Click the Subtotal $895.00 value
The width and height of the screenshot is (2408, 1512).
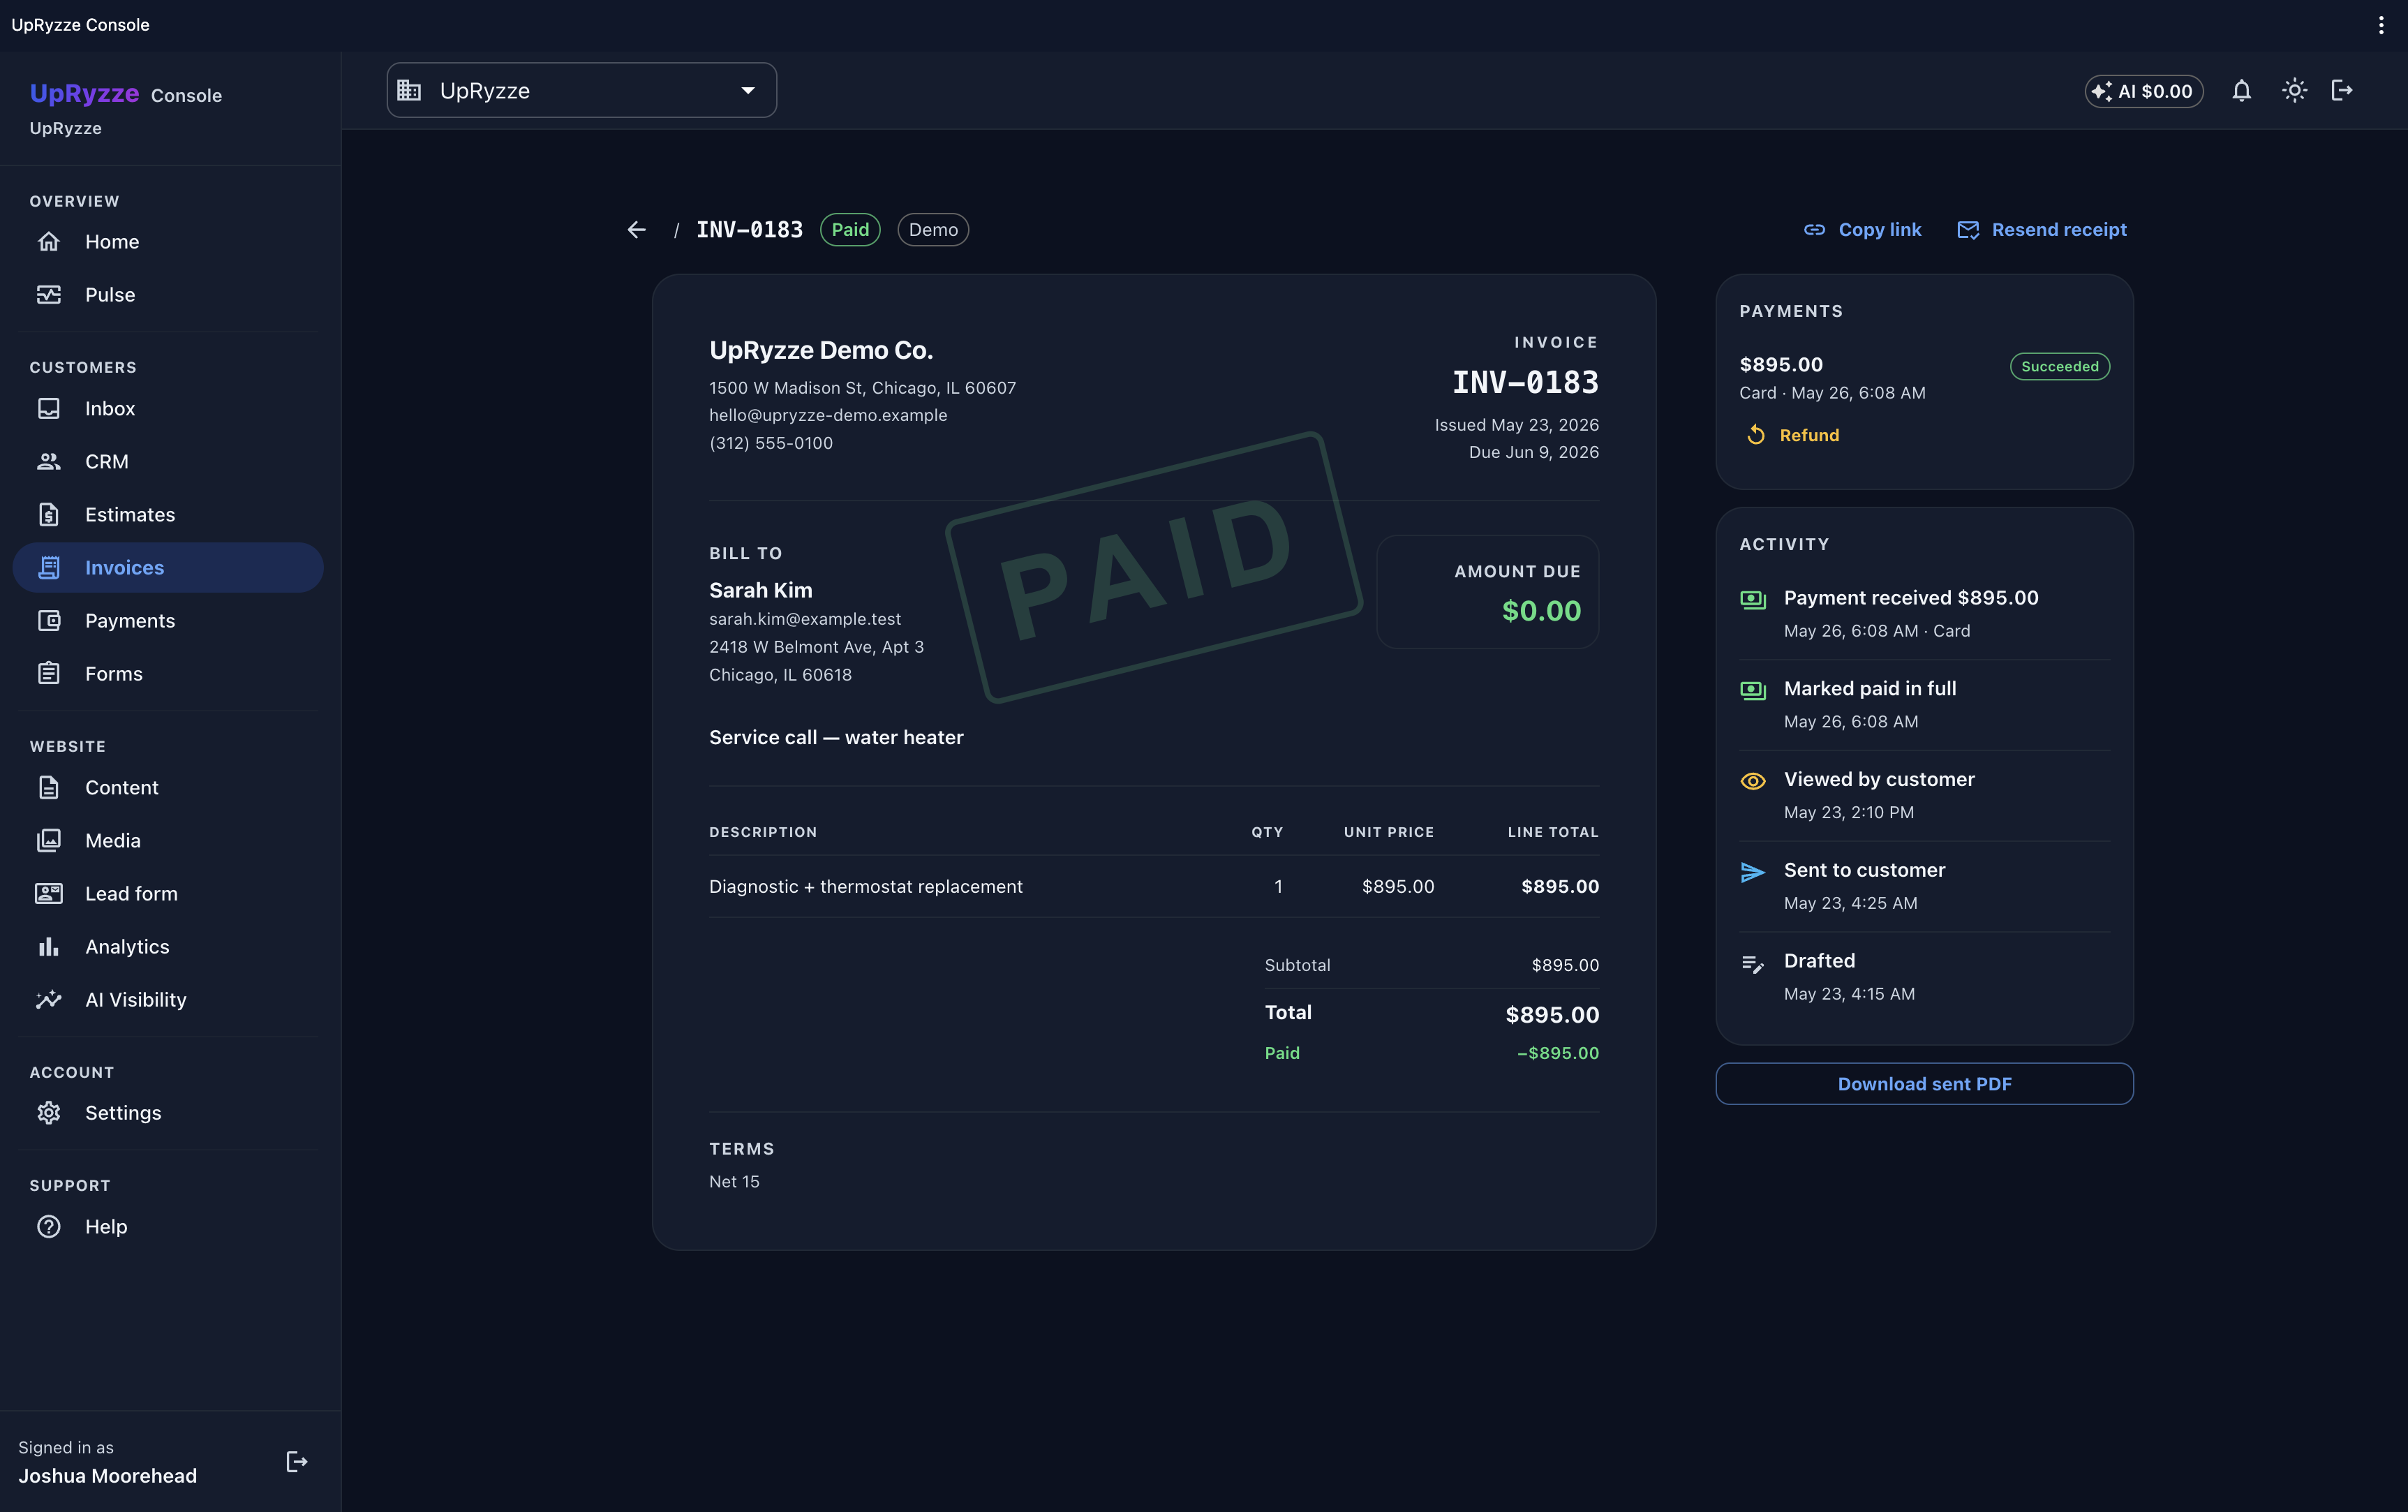pyautogui.click(x=1564, y=965)
